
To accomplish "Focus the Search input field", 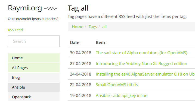I will point(34,41).
